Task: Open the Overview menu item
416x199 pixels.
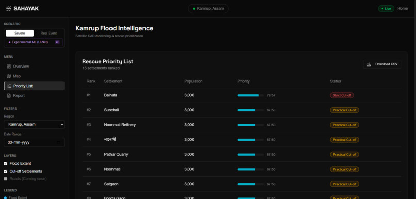Action: click(34, 67)
